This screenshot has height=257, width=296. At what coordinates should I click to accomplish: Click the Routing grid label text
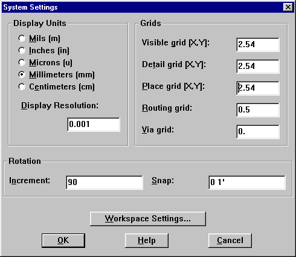coord(167,108)
